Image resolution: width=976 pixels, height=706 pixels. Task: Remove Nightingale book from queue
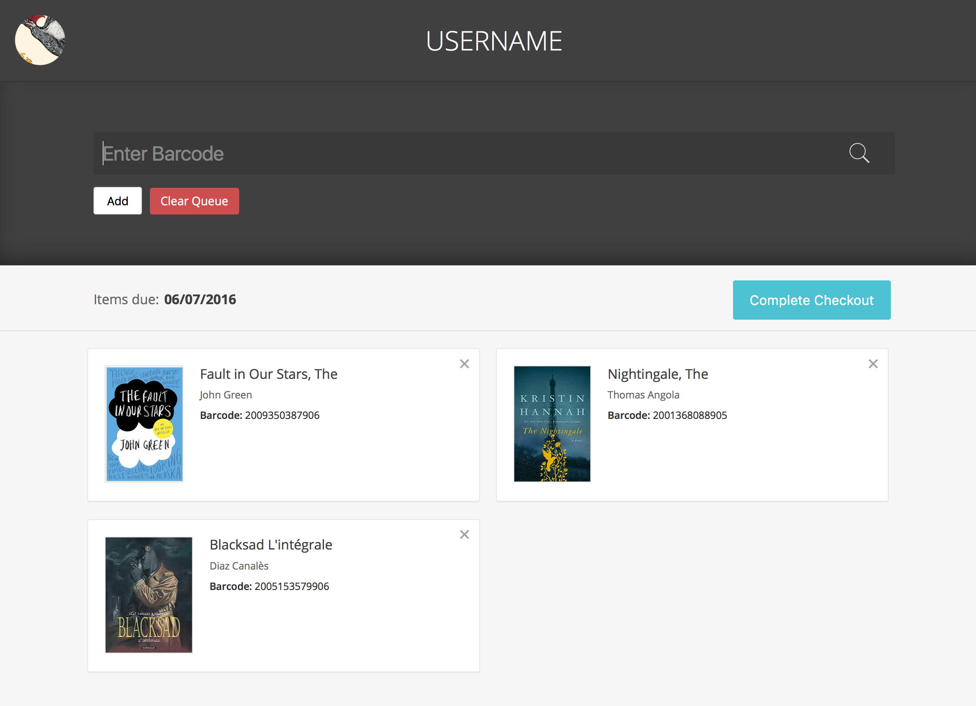[873, 364]
